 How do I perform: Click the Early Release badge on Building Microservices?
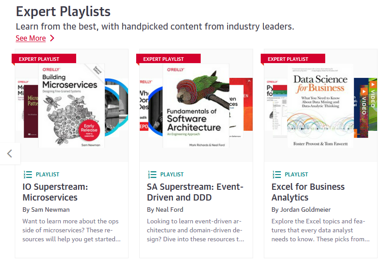tap(89, 130)
